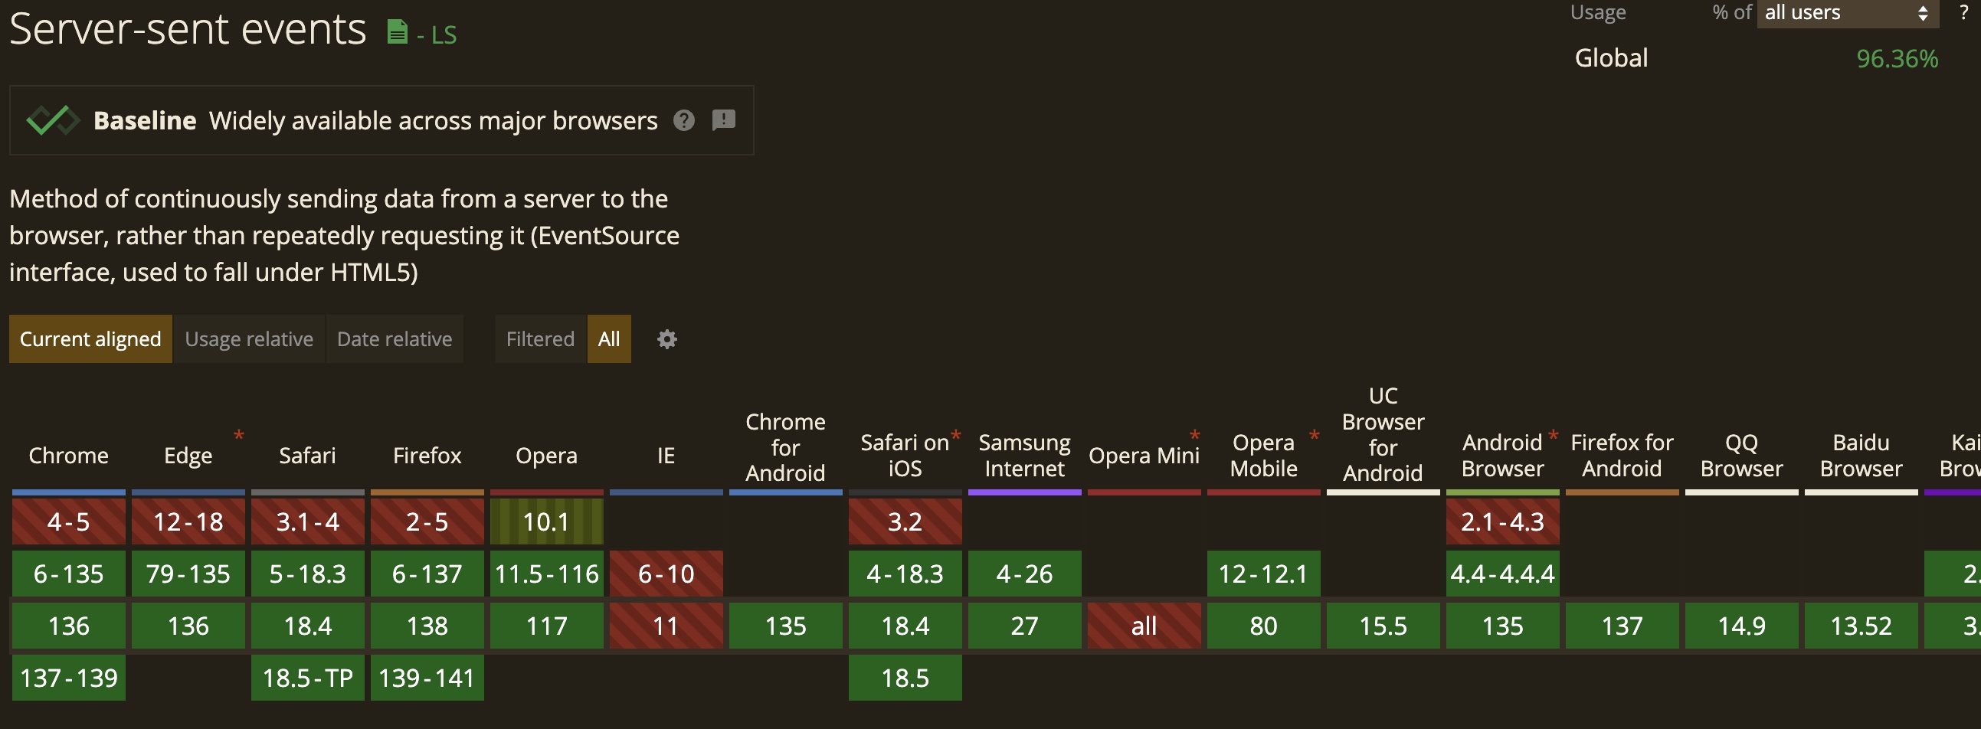Screen dimensions: 1981x729
Task: Click the Server-sent events title
Action: [x=188, y=29]
